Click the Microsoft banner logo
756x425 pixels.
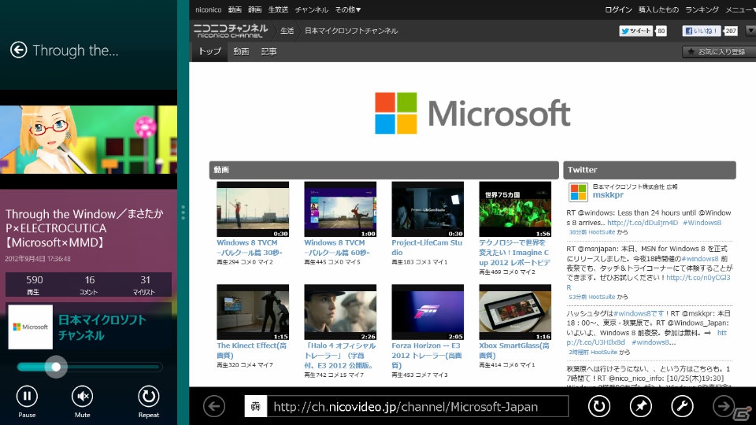(x=472, y=113)
